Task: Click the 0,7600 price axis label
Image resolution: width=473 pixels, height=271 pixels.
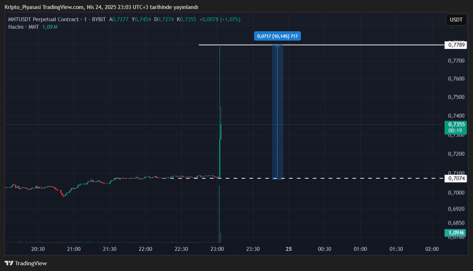Action: tap(456, 79)
